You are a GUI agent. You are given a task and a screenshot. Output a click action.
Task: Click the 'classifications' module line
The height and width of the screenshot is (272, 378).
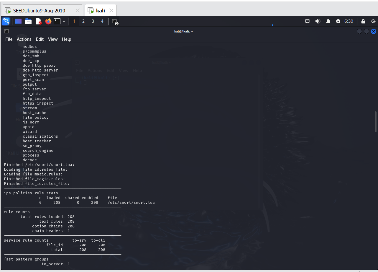click(x=40, y=136)
